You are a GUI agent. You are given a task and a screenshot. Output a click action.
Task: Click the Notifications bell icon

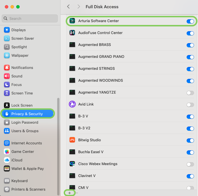7,68
